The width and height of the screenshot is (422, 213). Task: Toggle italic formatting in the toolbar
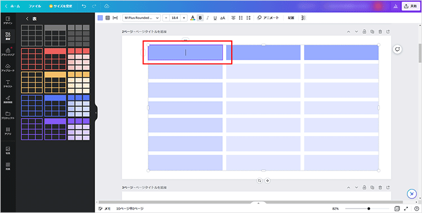[208, 18]
